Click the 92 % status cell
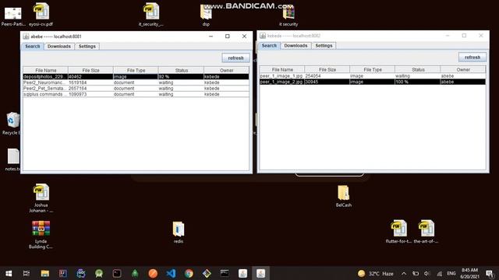499x280 pixels. click(181, 76)
